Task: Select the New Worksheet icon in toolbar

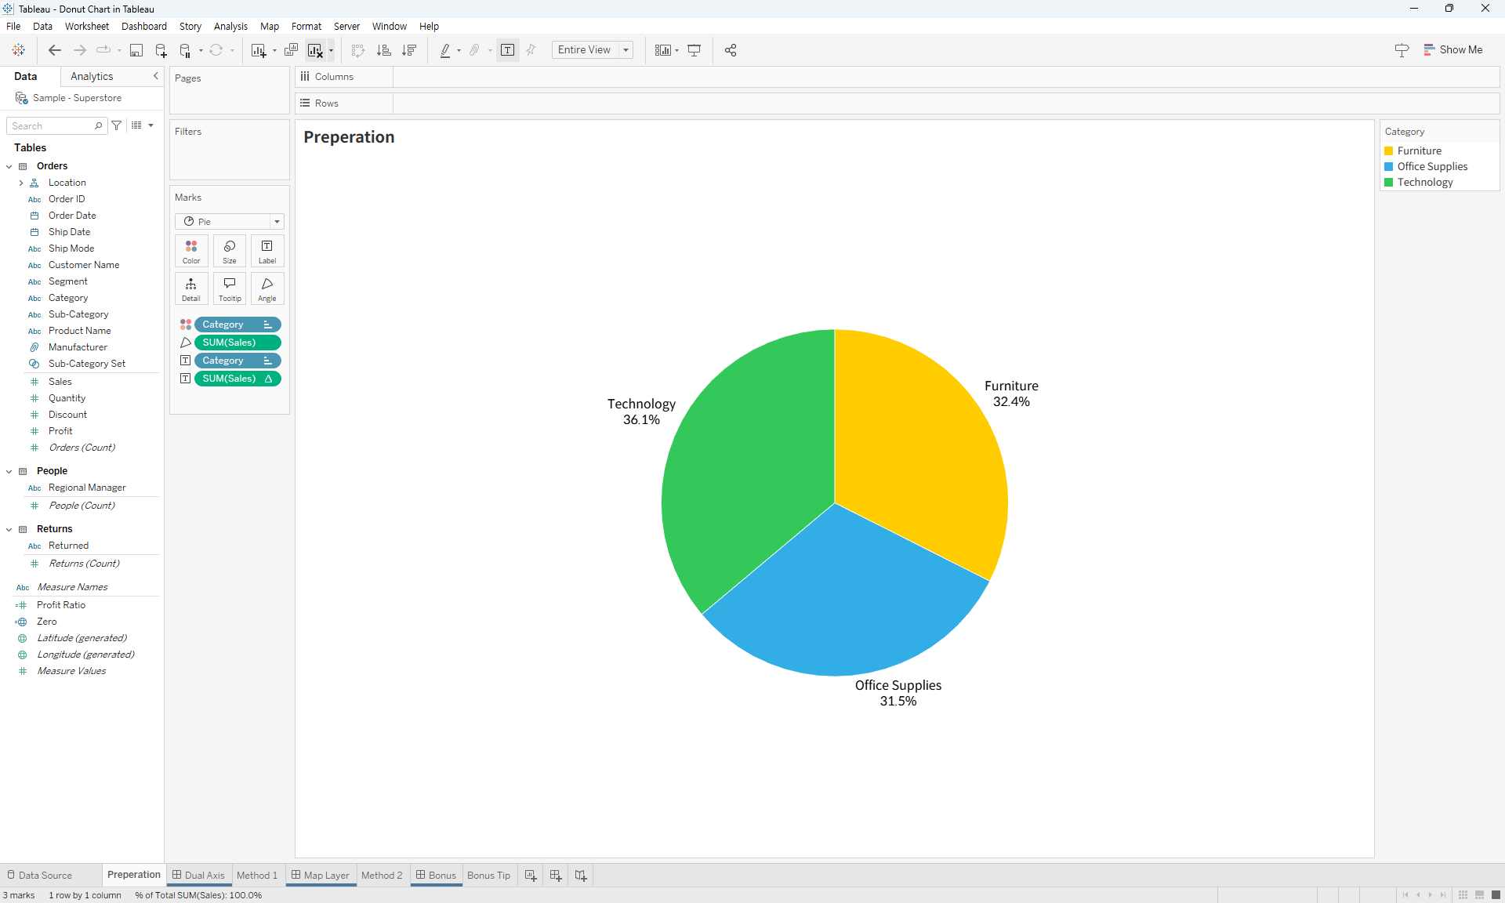Action: point(259,50)
